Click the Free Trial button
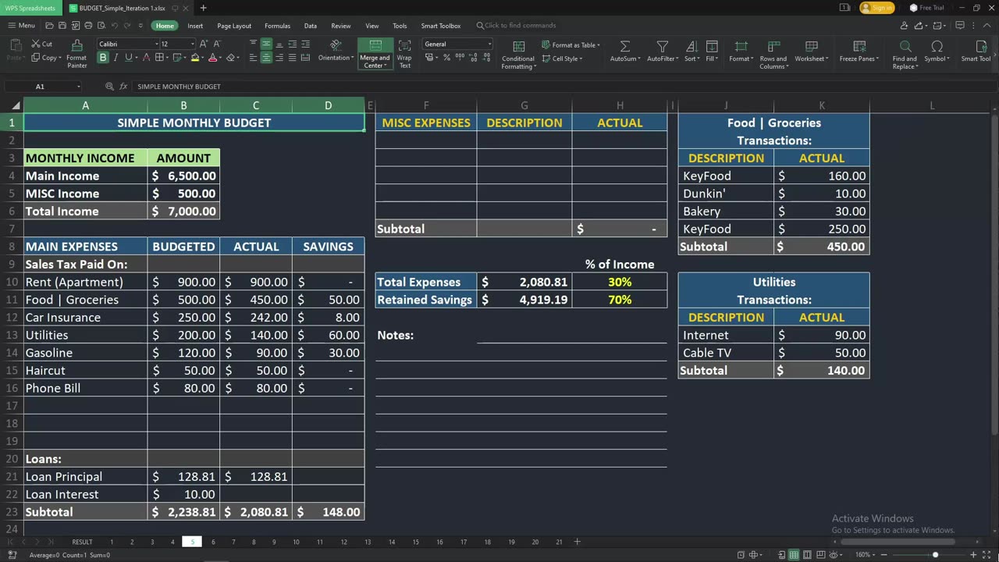 click(927, 8)
